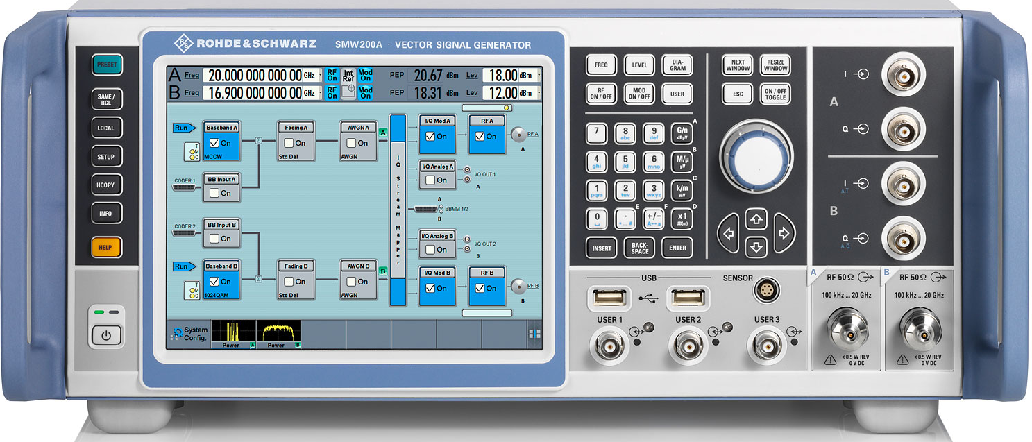Open the I/Q Mod B block header menu
The width and height of the screenshot is (1032, 442).
pyautogui.click(x=437, y=272)
